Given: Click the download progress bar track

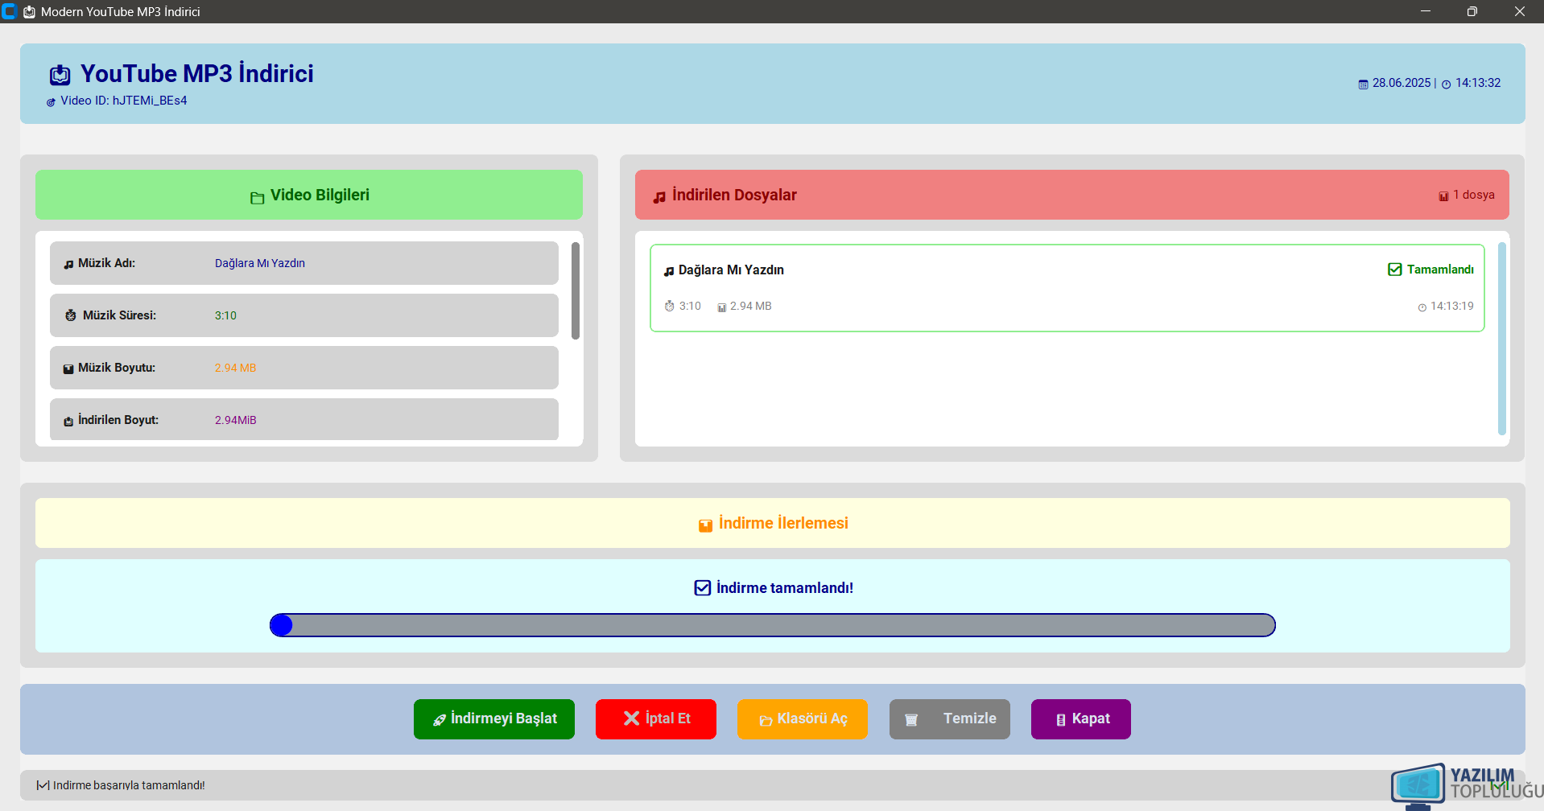Looking at the screenshot, I should coord(773,625).
